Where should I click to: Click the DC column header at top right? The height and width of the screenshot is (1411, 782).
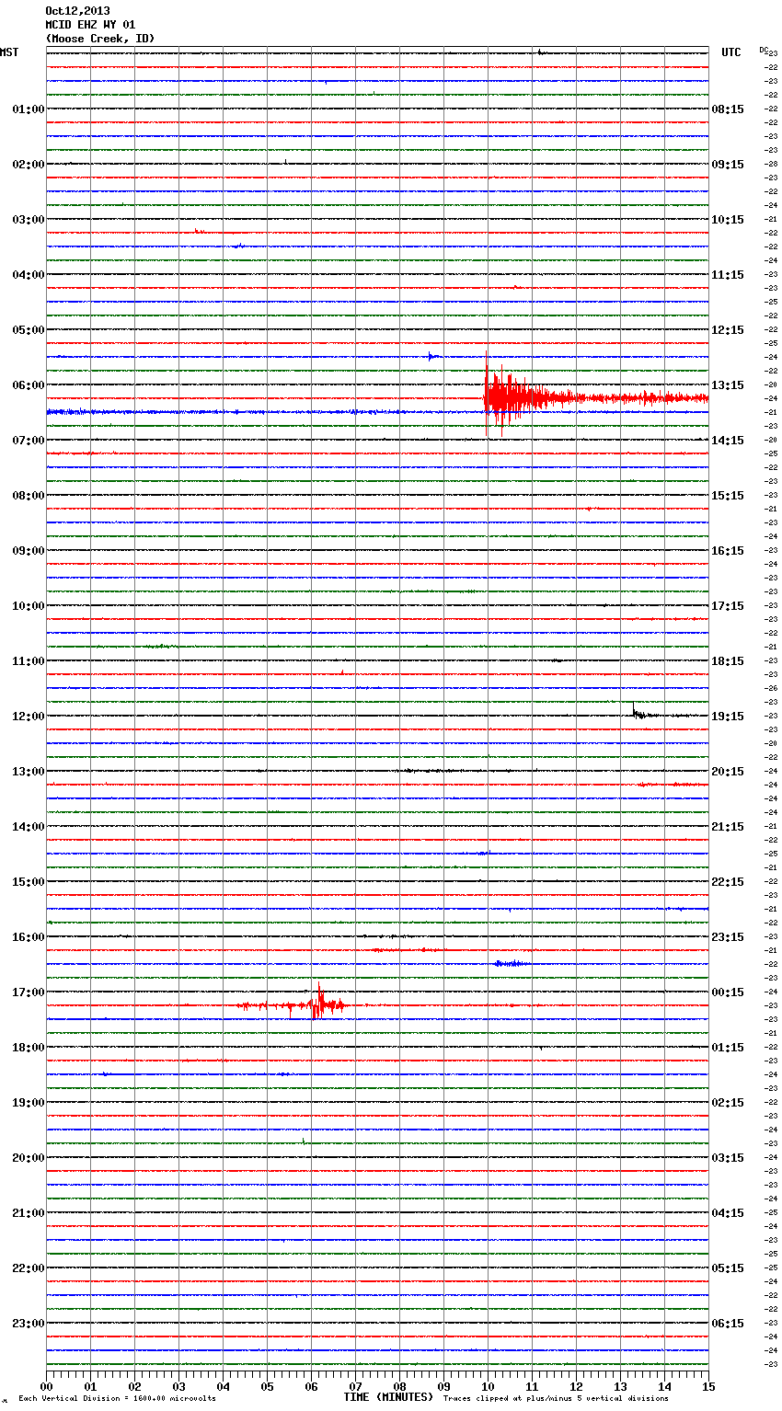[764, 50]
